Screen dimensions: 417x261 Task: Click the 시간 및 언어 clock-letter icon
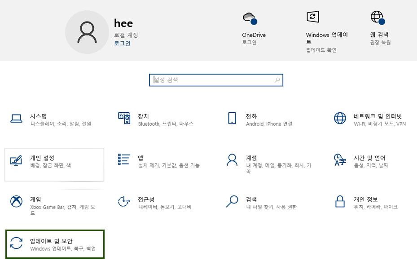point(340,159)
